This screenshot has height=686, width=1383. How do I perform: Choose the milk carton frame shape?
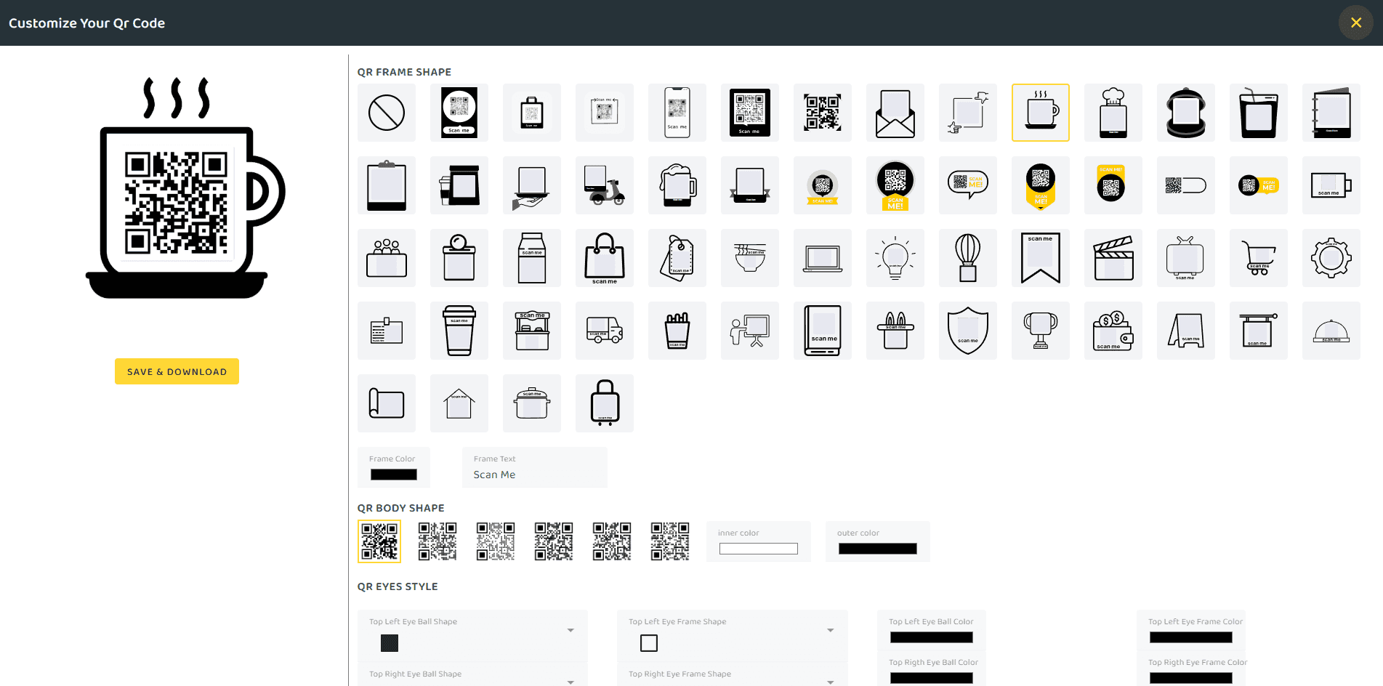[x=532, y=258]
